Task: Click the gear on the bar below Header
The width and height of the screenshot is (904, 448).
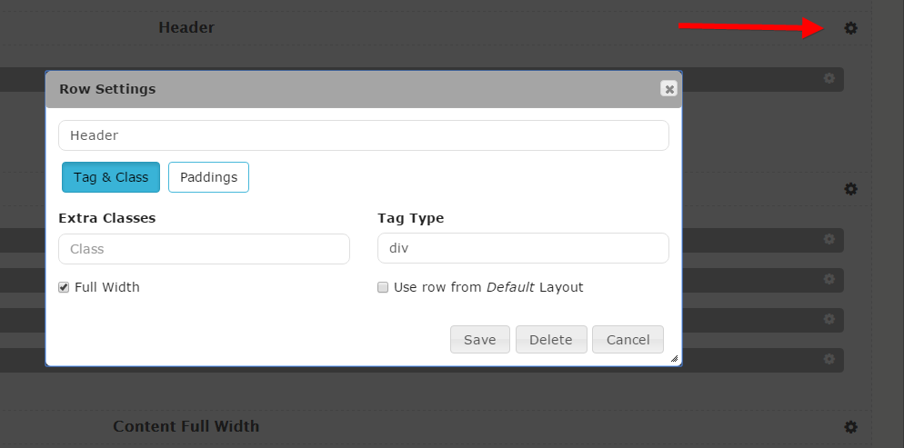Action: 829,79
